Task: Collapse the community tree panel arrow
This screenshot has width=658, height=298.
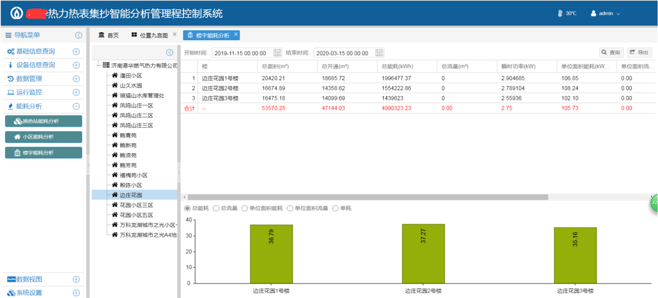Action: coord(169,53)
